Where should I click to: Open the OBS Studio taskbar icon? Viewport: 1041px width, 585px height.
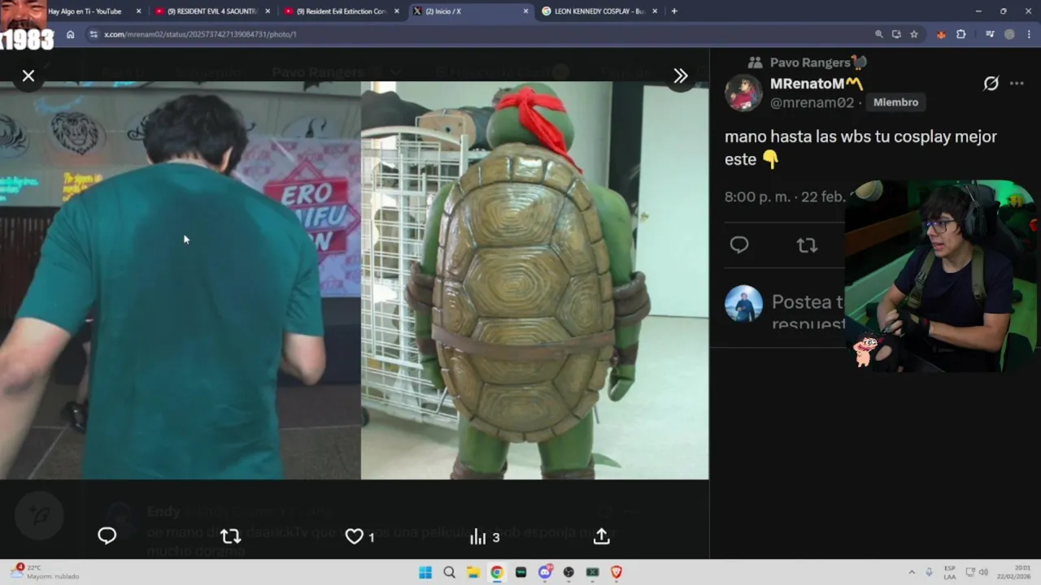coord(568,572)
